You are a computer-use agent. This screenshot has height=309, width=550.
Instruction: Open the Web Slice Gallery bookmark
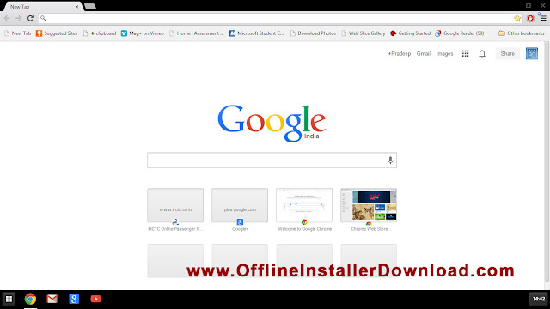pos(364,33)
